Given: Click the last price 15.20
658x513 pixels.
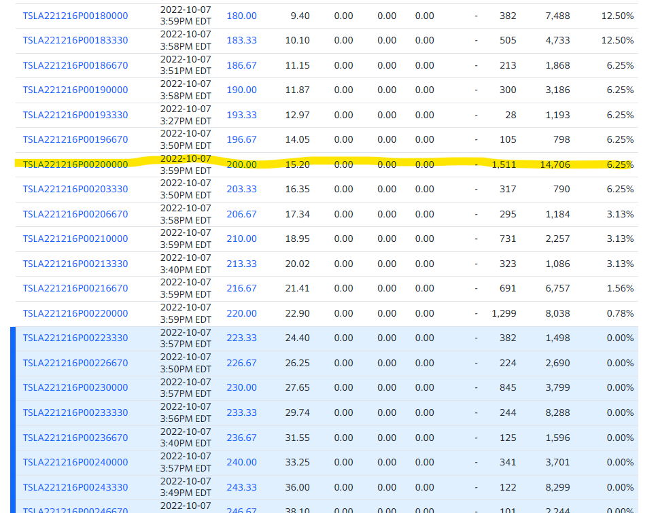Looking at the screenshot, I should coord(298,164).
